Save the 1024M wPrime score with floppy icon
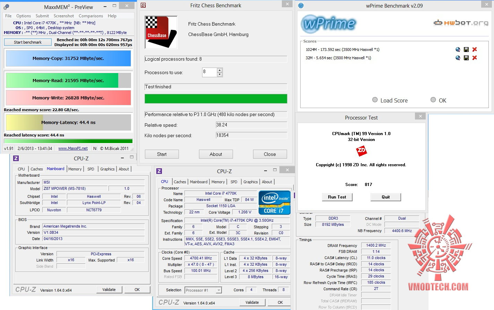The image size is (494, 310). [466, 50]
